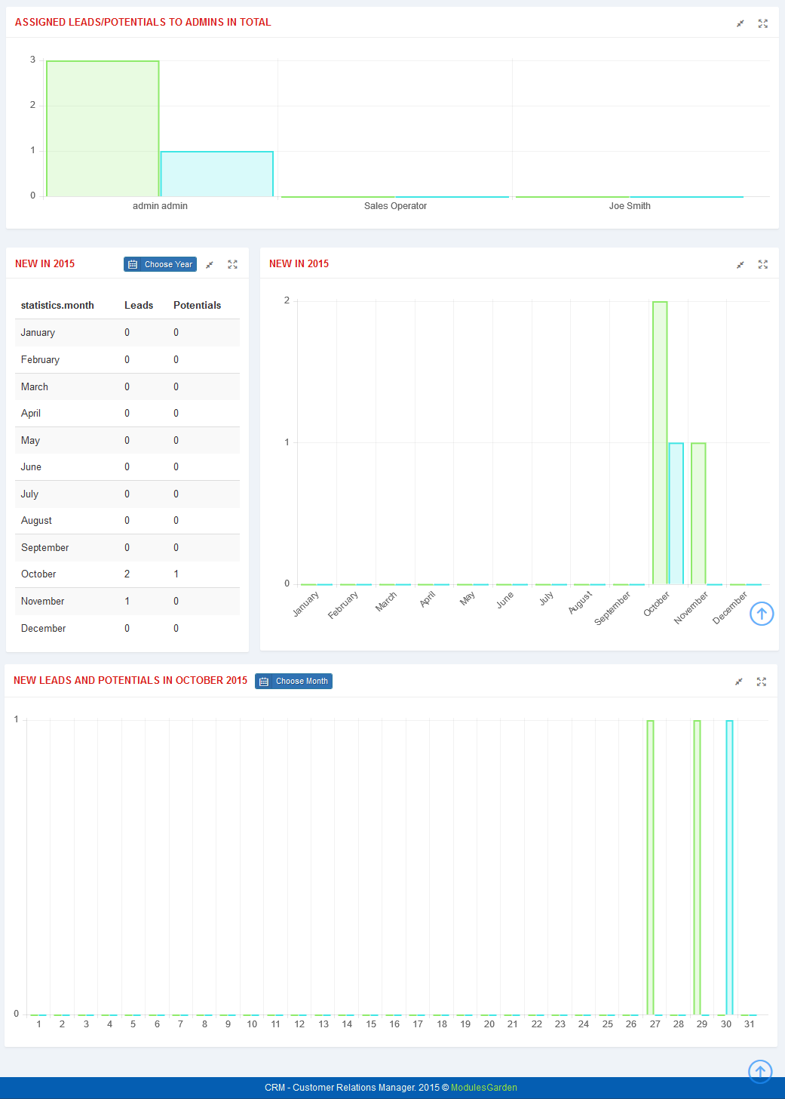The width and height of the screenshot is (785, 1099).
Task: Select the September row label
Action: (44, 548)
